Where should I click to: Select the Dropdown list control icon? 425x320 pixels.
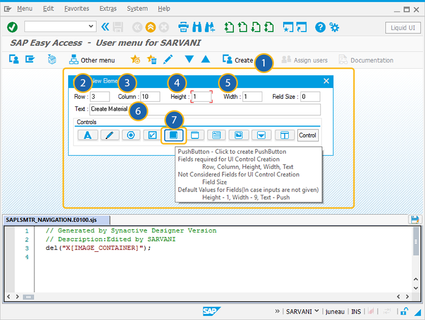(261, 135)
